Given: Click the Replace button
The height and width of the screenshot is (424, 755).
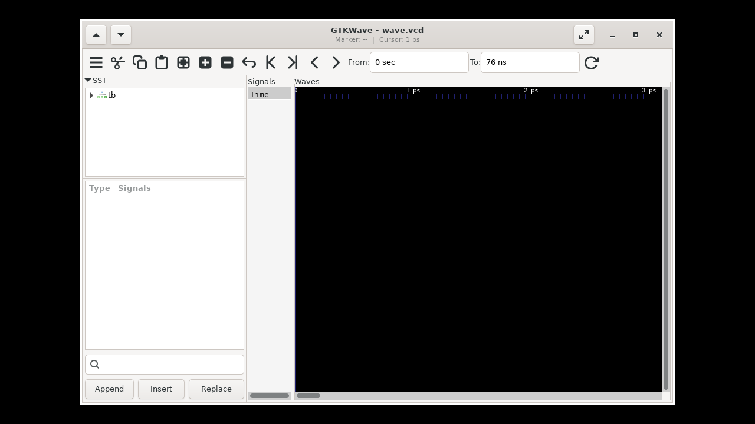Looking at the screenshot, I should (216, 389).
